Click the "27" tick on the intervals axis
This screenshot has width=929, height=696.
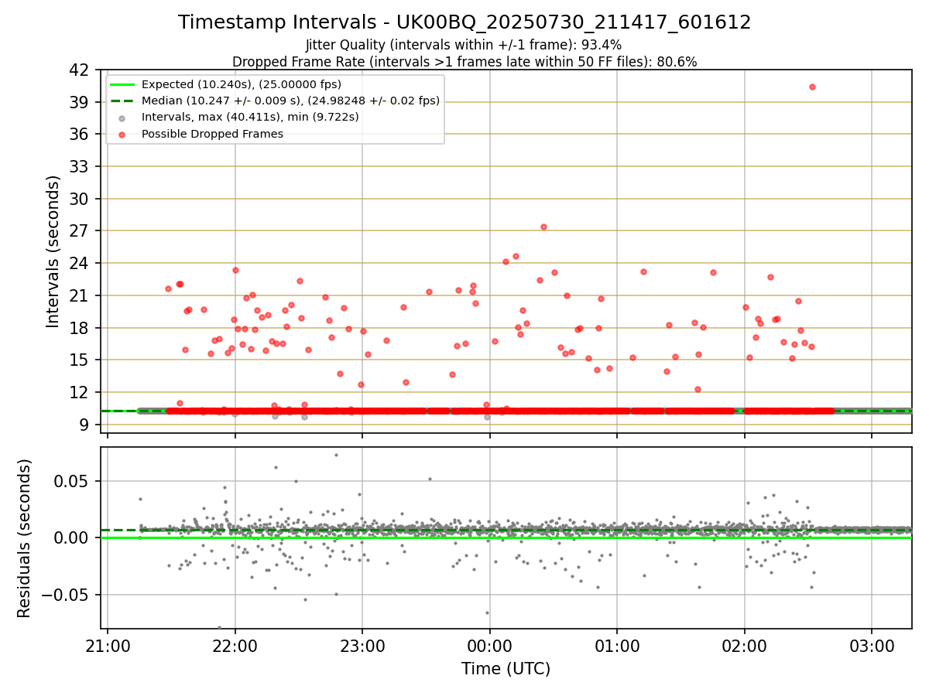point(79,230)
